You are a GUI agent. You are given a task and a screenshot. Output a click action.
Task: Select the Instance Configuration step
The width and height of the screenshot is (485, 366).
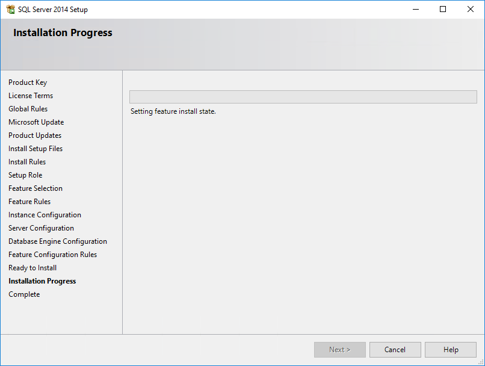coord(45,215)
